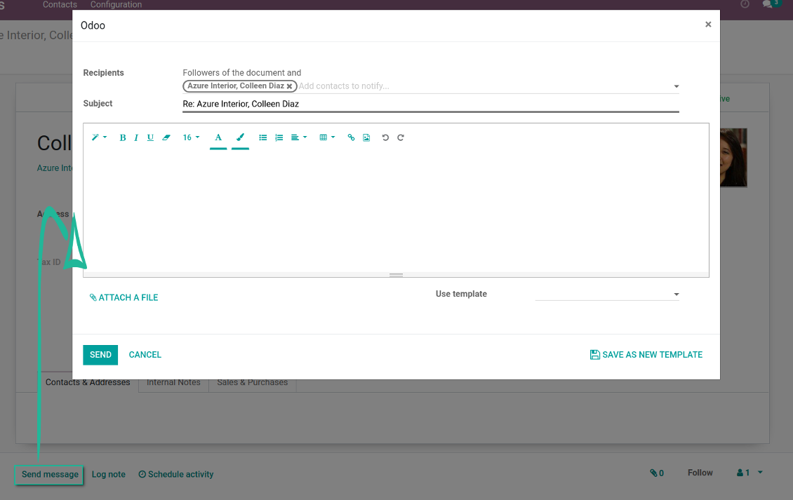Insert a hyperlink via link icon

pyautogui.click(x=352, y=137)
